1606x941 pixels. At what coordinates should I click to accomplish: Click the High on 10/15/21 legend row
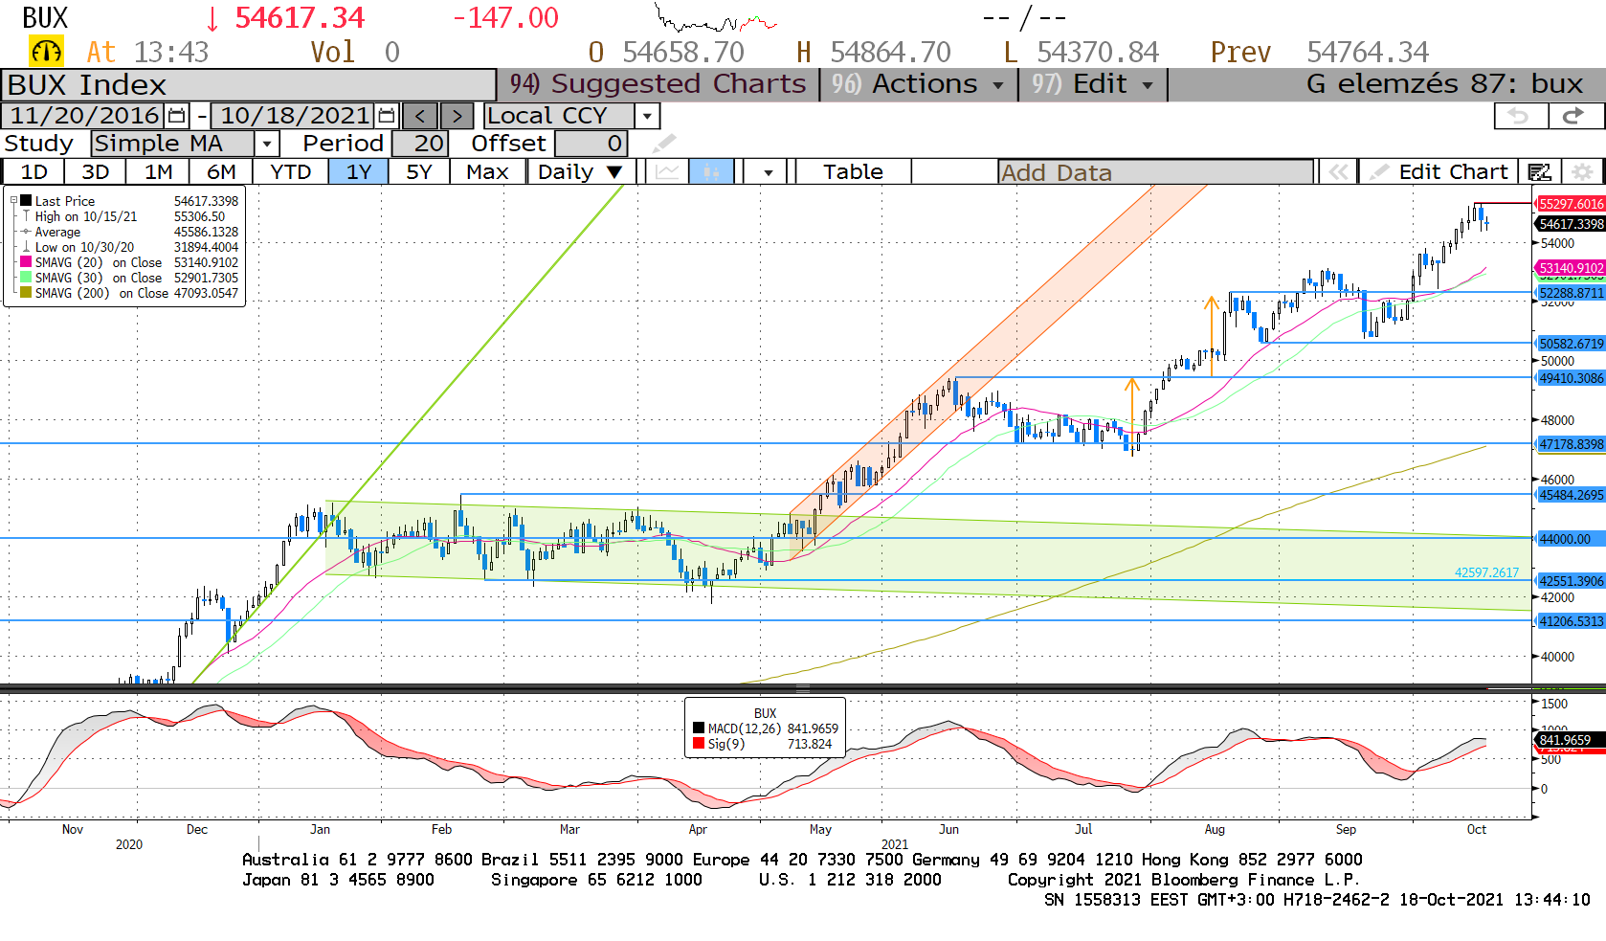pyautogui.click(x=130, y=216)
